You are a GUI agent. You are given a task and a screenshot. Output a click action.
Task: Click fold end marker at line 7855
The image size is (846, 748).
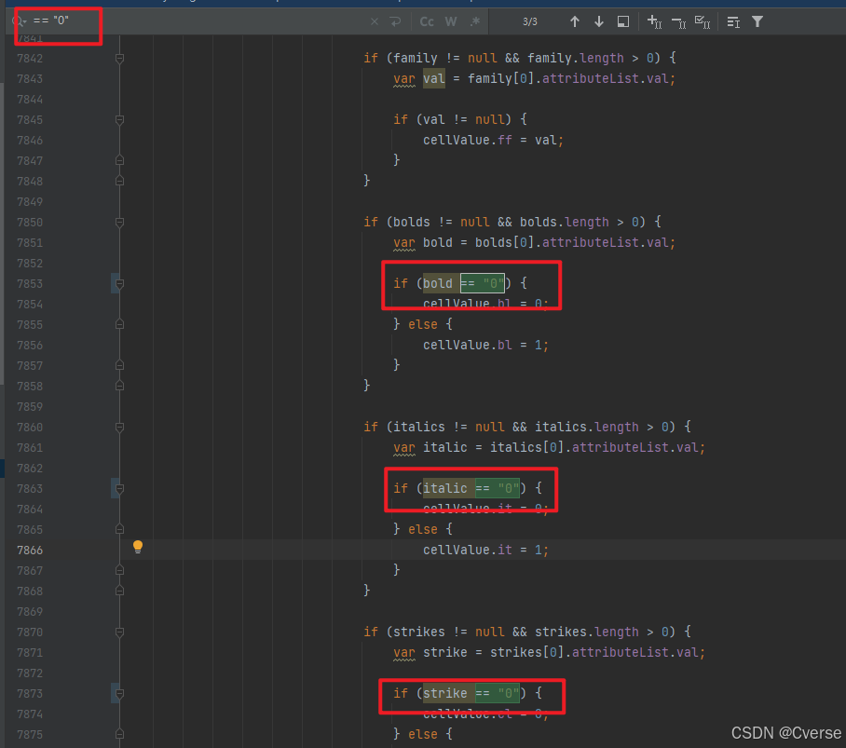pos(120,324)
